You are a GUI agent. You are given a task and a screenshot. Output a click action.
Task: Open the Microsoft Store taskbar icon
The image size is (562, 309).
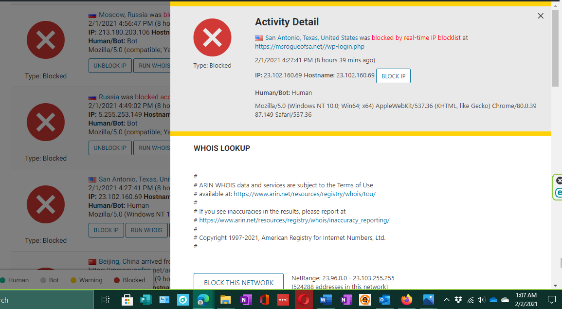[x=127, y=300]
